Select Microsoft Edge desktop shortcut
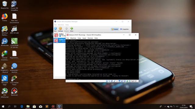The width and height of the screenshot is (195, 109). [x=5, y=80]
